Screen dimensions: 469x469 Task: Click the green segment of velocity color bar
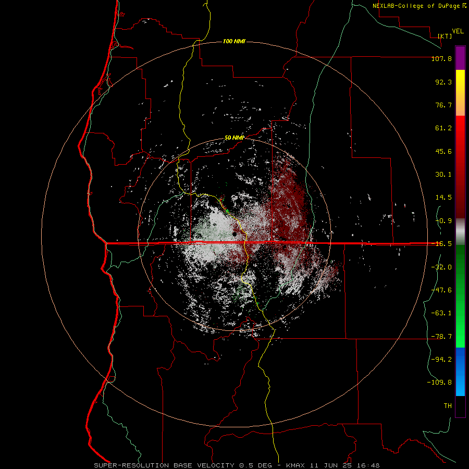click(x=460, y=296)
